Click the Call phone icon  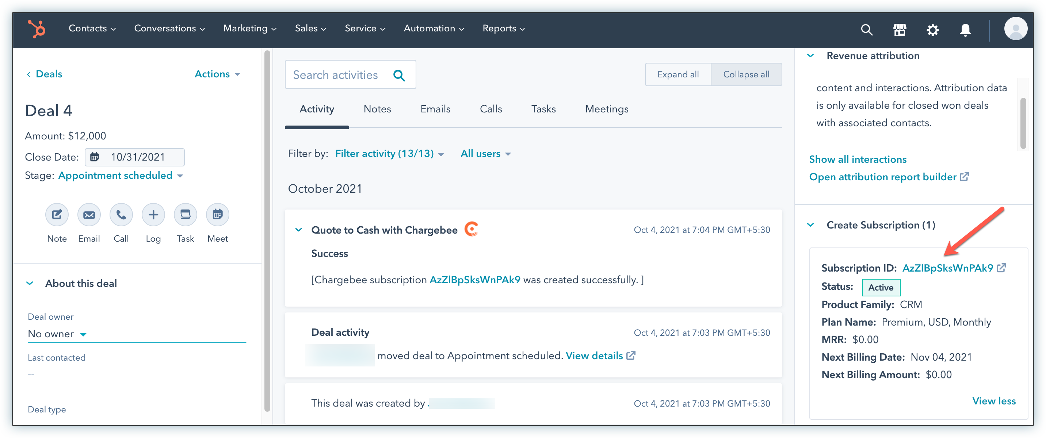click(x=121, y=214)
